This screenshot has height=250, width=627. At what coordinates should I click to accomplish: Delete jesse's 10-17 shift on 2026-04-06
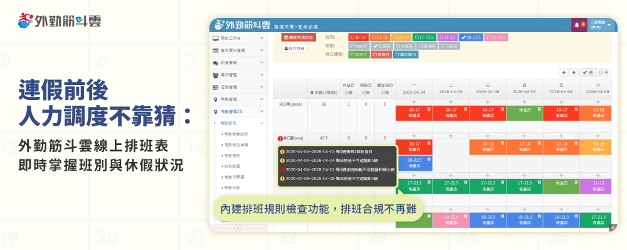point(502,109)
